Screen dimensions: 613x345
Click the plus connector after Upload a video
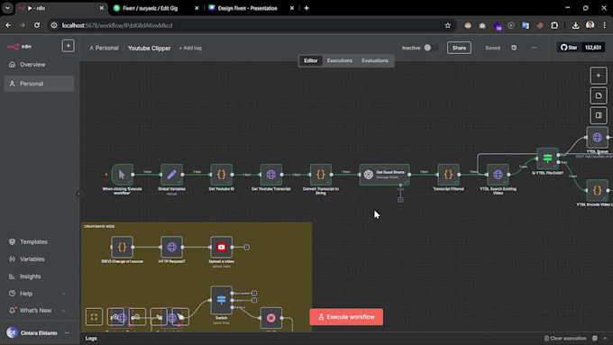pyautogui.click(x=247, y=247)
